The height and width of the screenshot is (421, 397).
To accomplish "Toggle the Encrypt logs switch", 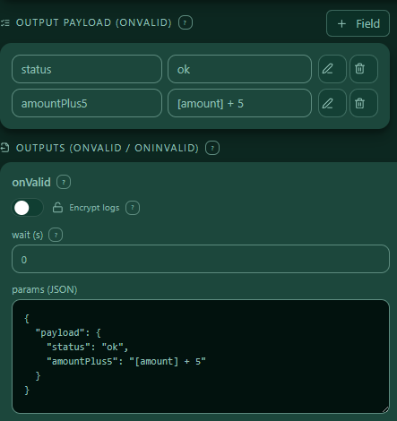I will (28, 208).
